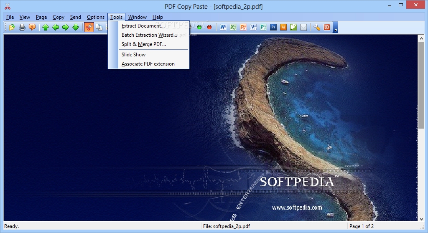The image size is (428, 233).
Task: Click the copy pages icon beside scissors
Action: 99,27
